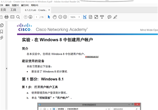Select the arrow Selection tool
The image size is (158, 110).
(49, 17)
